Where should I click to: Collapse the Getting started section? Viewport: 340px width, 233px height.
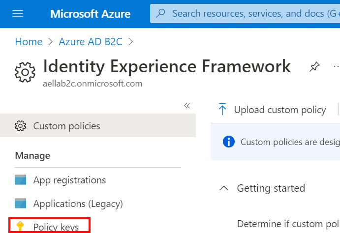click(x=224, y=188)
